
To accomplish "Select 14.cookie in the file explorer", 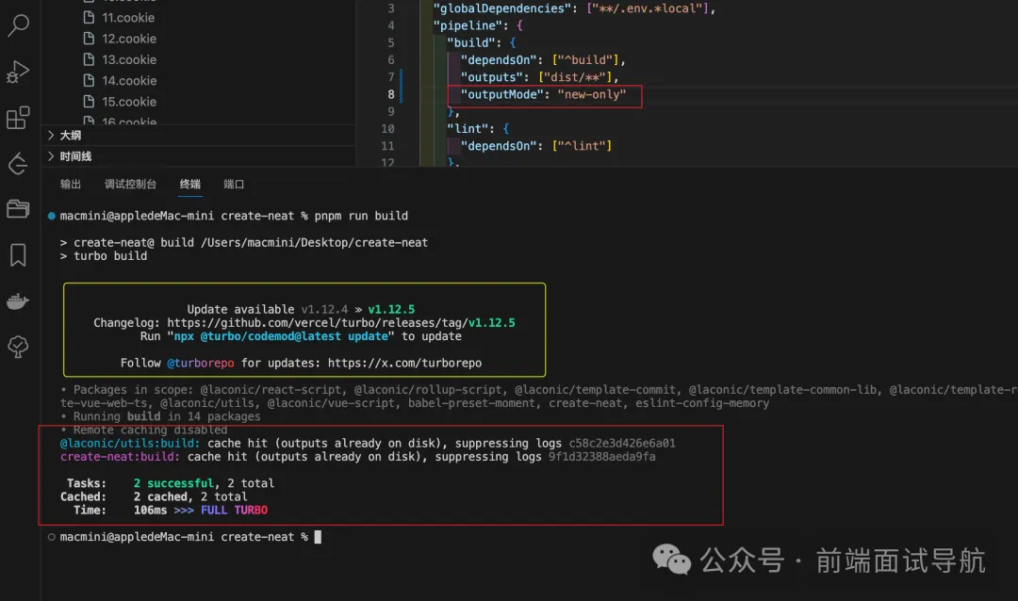I will pos(129,81).
